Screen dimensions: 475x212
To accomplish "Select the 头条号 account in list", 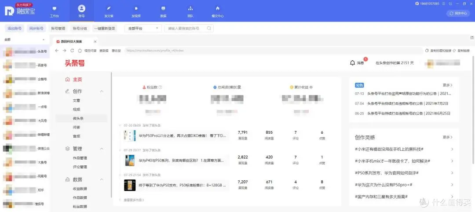I will click(x=25, y=51).
